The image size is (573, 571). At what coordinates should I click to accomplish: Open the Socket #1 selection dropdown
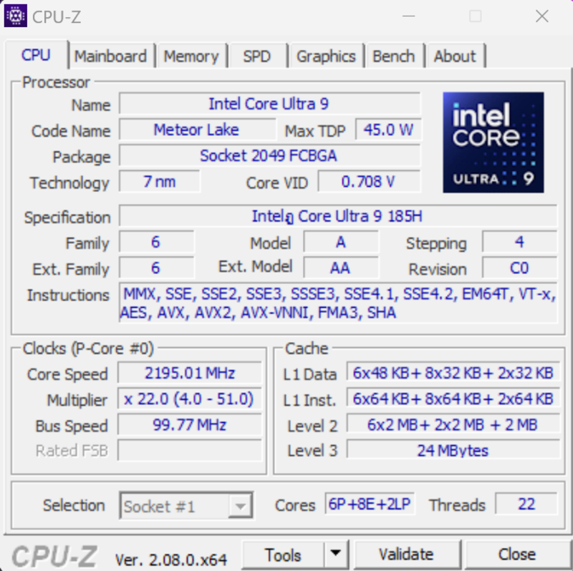(x=186, y=506)
